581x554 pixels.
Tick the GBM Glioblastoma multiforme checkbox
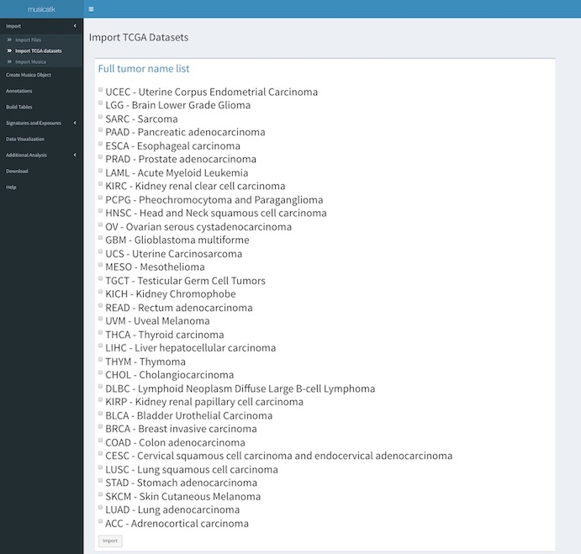[101, 239]
